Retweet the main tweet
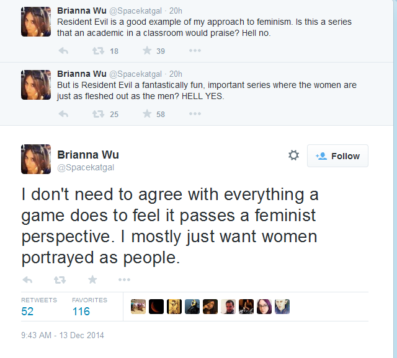The height and width of the screenshot is (358, 397). [x=60, y=280]
